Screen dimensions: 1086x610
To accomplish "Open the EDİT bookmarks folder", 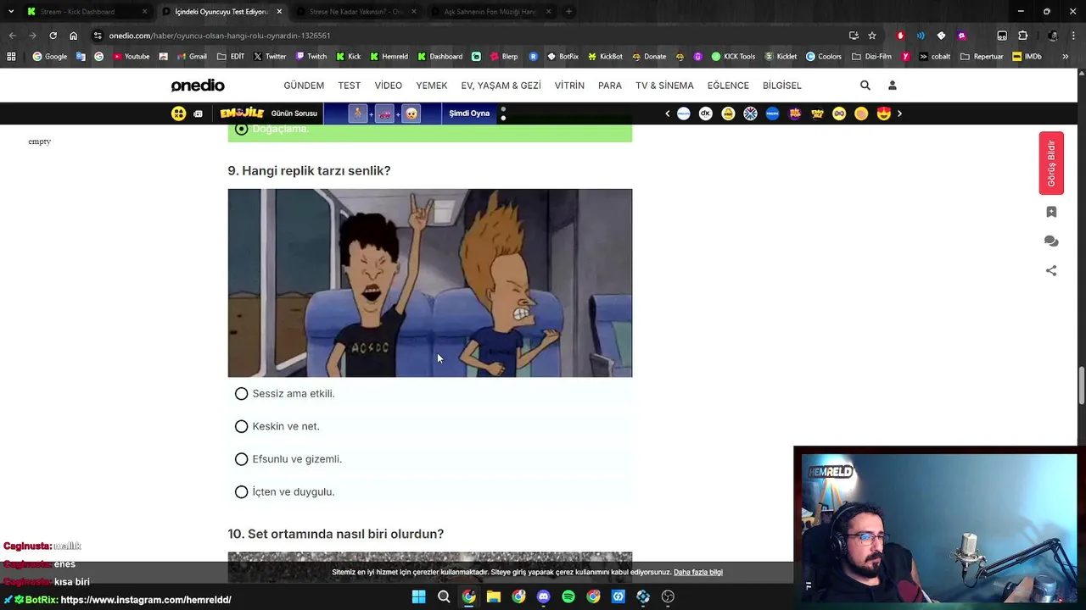I will click(x=231, y=57).
